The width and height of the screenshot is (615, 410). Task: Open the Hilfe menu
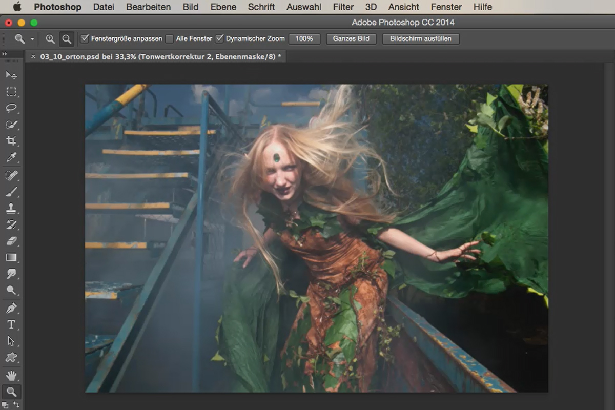(483, 7)
